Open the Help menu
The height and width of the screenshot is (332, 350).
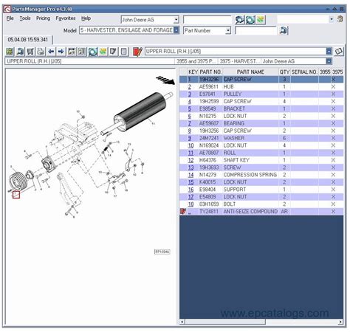pos(86,18)
